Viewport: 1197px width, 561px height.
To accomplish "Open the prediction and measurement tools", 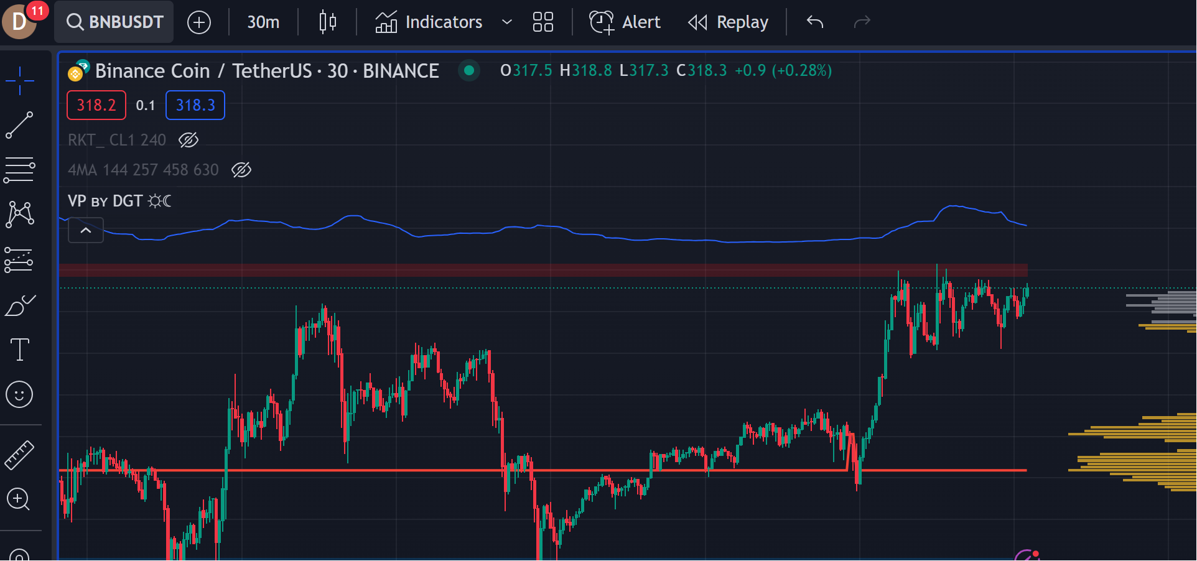I will pyautogui.click(x=19, y=260).
